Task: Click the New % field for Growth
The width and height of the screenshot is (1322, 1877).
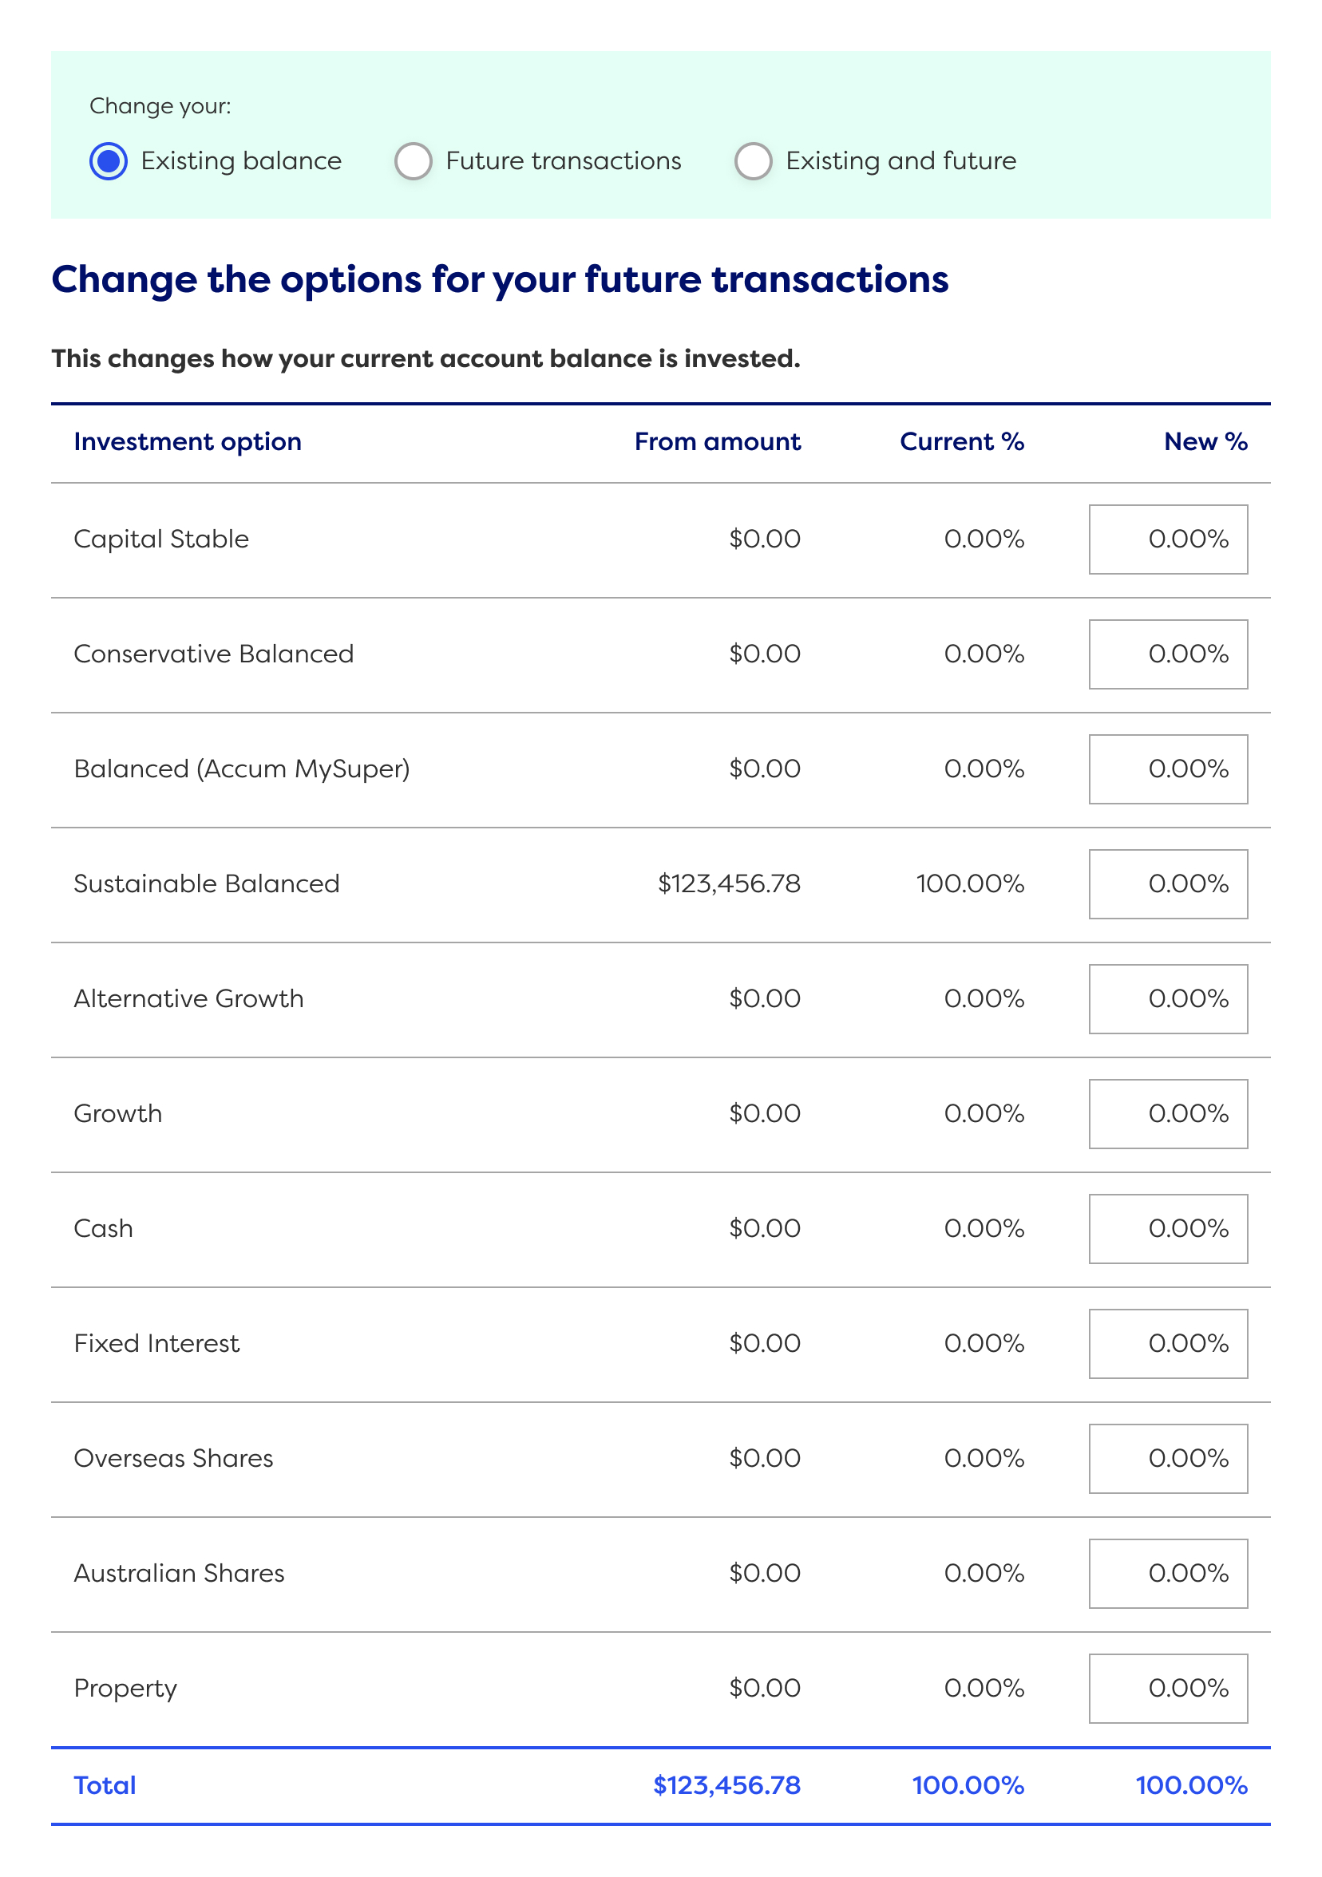Action: (1167, 1113)
